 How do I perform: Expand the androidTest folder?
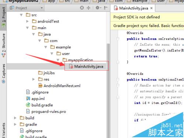27,21
